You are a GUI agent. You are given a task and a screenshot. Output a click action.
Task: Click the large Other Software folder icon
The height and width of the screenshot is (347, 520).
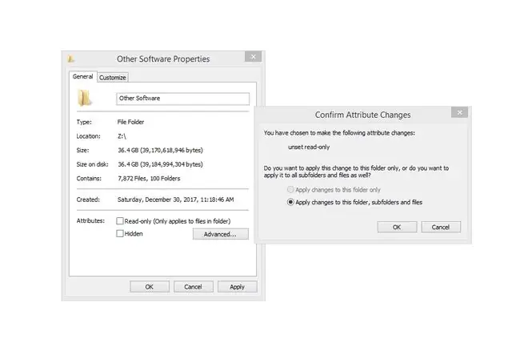pyautogui.click(x=84, y=99)
